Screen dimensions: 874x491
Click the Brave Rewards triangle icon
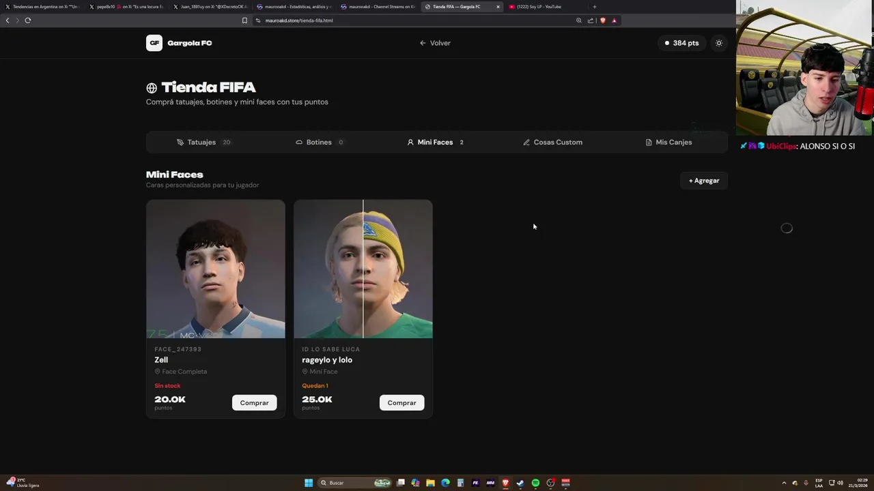(x=614, y=20)
